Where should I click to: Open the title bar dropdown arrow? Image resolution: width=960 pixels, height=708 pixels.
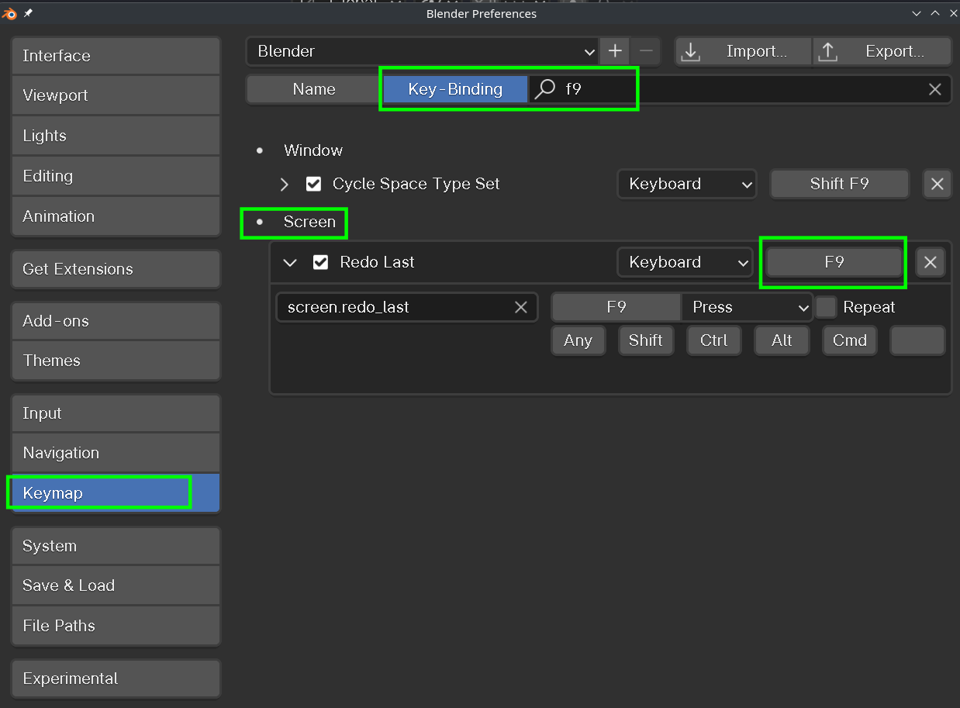[x=917, y=13]
